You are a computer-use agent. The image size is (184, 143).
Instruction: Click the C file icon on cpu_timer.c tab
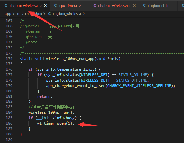pyautogui.click(x=56, y=5)
